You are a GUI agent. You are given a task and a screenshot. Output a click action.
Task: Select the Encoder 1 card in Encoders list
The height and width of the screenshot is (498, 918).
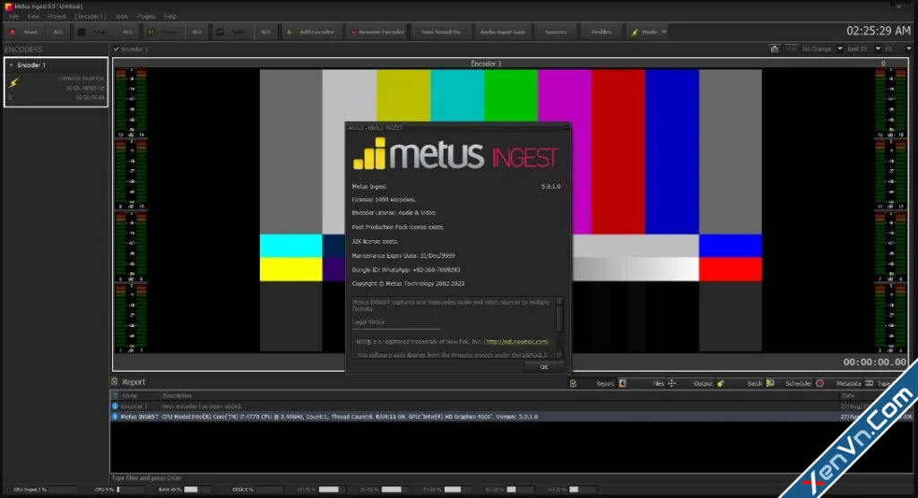tap(56, 82)
